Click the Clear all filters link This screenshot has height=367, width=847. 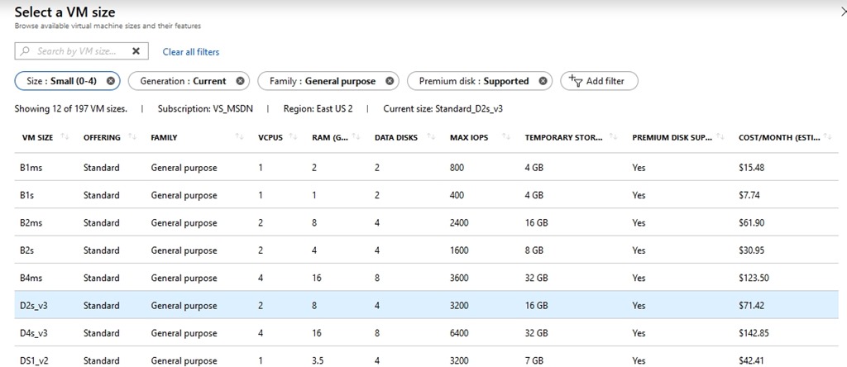click(191, 52)
